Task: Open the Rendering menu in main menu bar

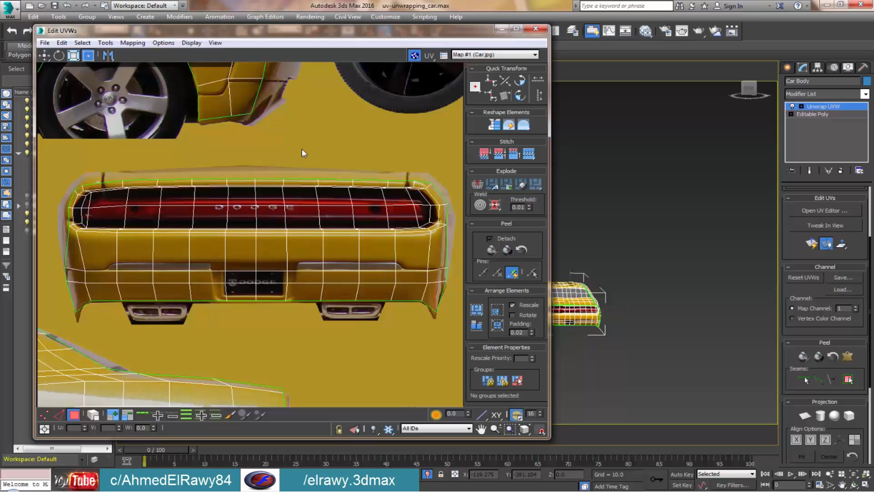Action: click(x=310, y=17)
